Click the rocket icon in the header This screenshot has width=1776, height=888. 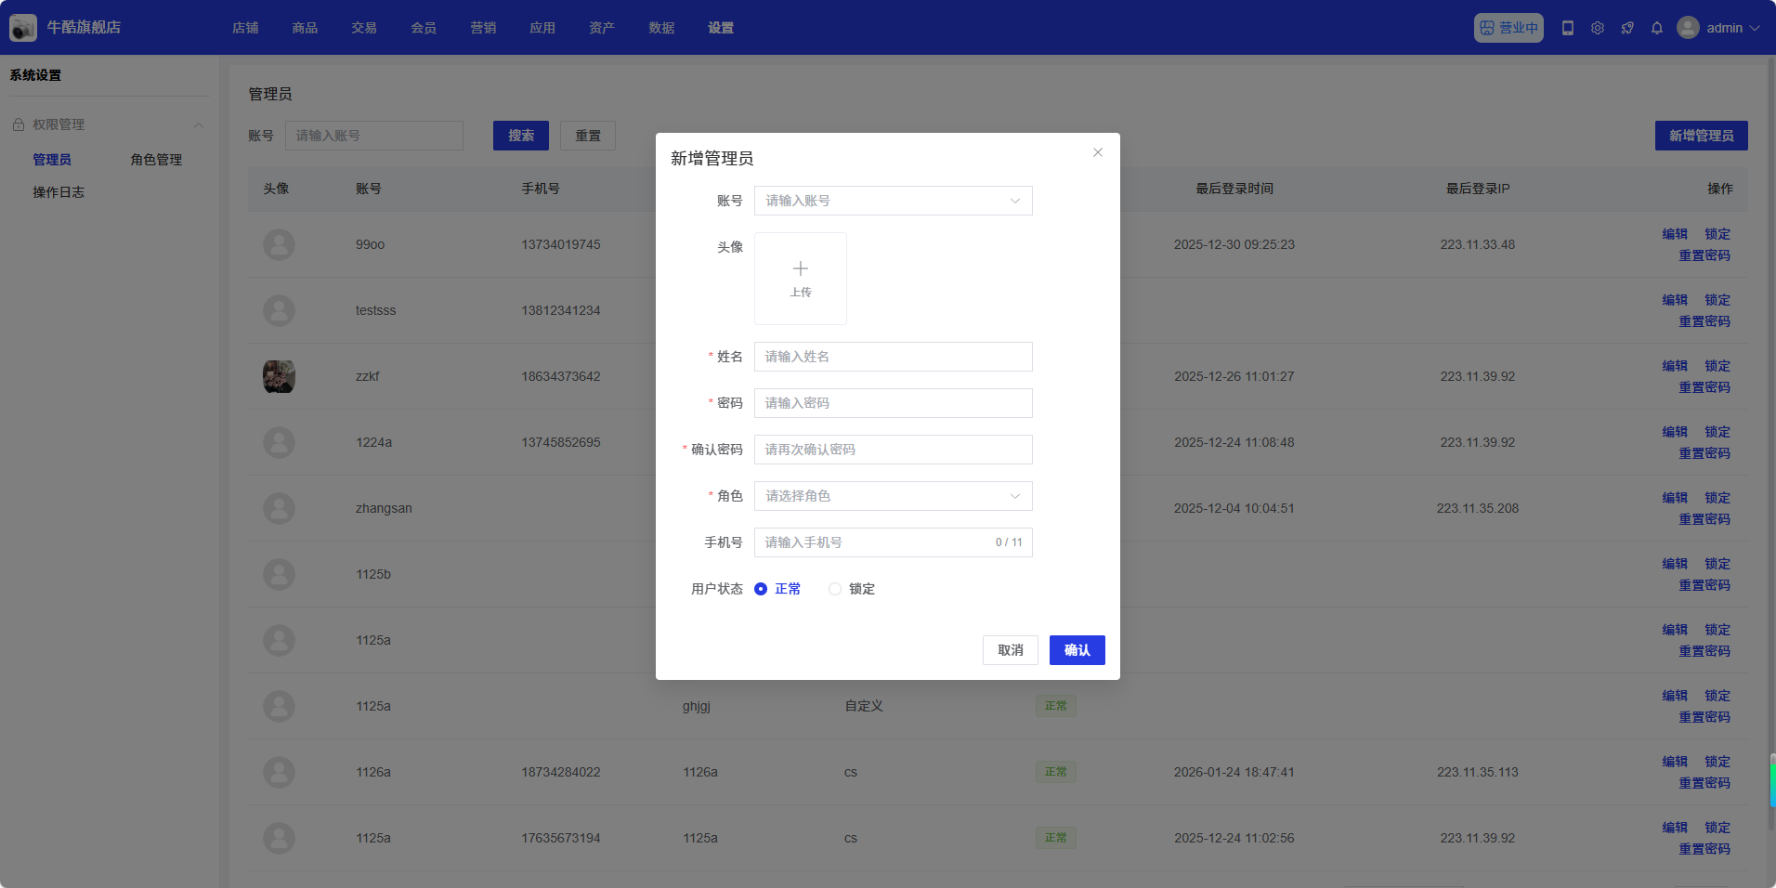tap(1627, 28)
